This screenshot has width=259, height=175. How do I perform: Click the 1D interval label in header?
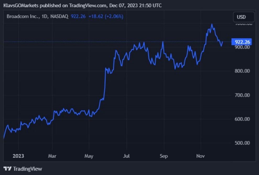pos(45,16)
